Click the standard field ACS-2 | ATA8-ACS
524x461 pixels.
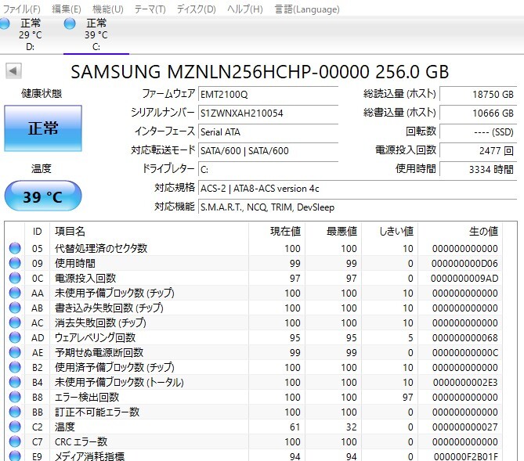(x=358, y=189)
